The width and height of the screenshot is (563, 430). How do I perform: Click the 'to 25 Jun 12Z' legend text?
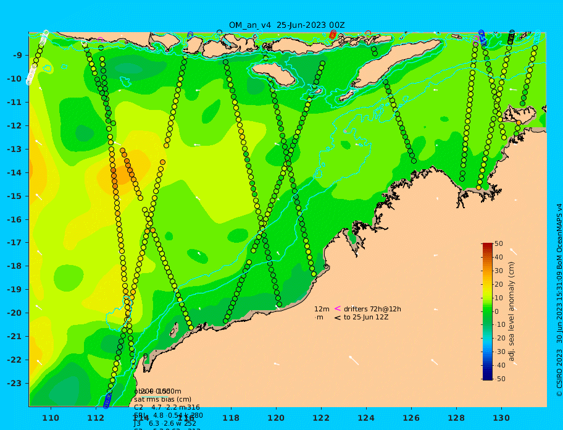(x=366, y=317)
